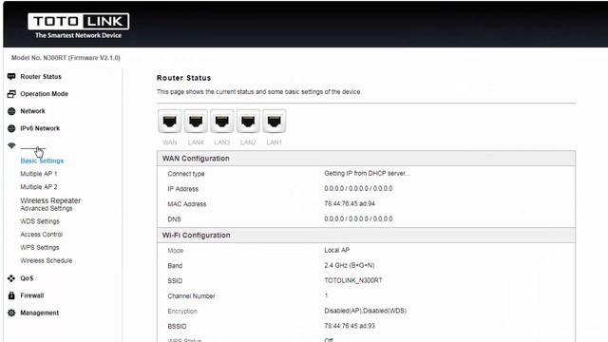The width and height of the screenshot is (608, 342).
Task: Open the Wireless Repeater page
Action: [x=50, y=200]
